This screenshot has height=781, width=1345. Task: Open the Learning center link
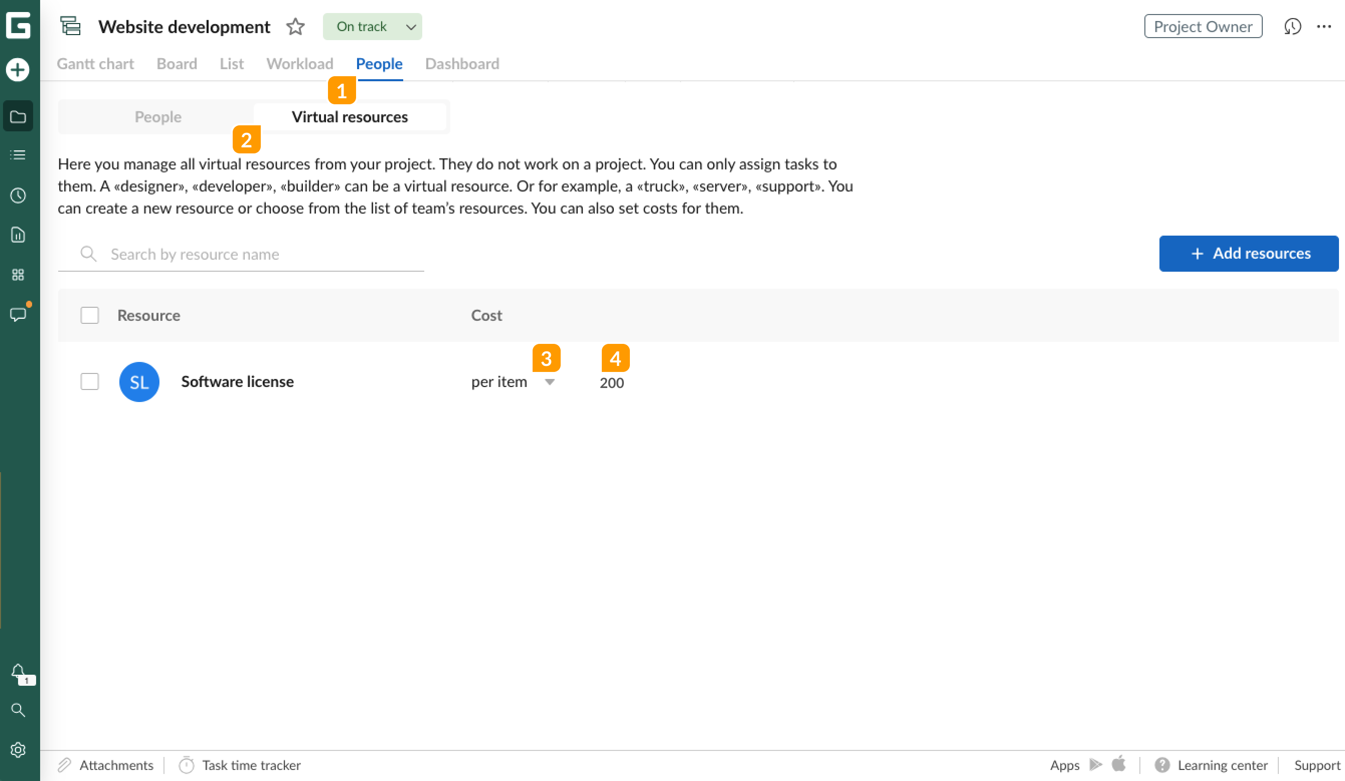(x=1222, y=764)
